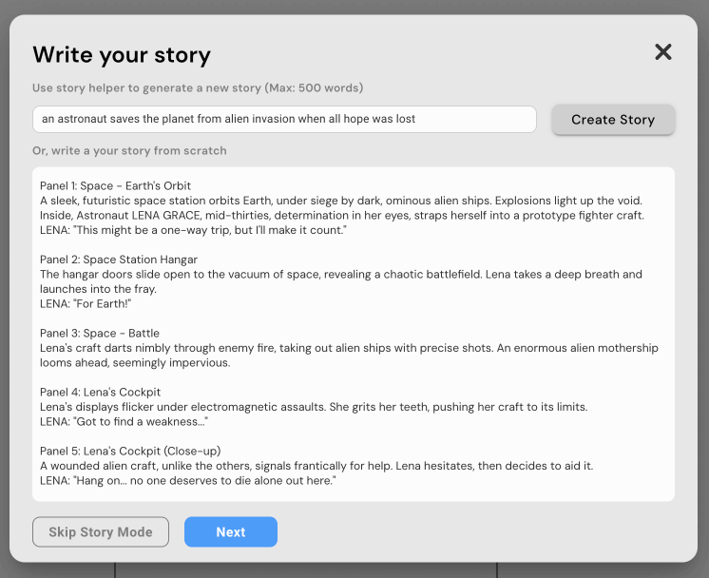This screenshot has height=578, width=709.
Task: Click the 'Got to find a weakness' line
Action: [x=124, y=421]
